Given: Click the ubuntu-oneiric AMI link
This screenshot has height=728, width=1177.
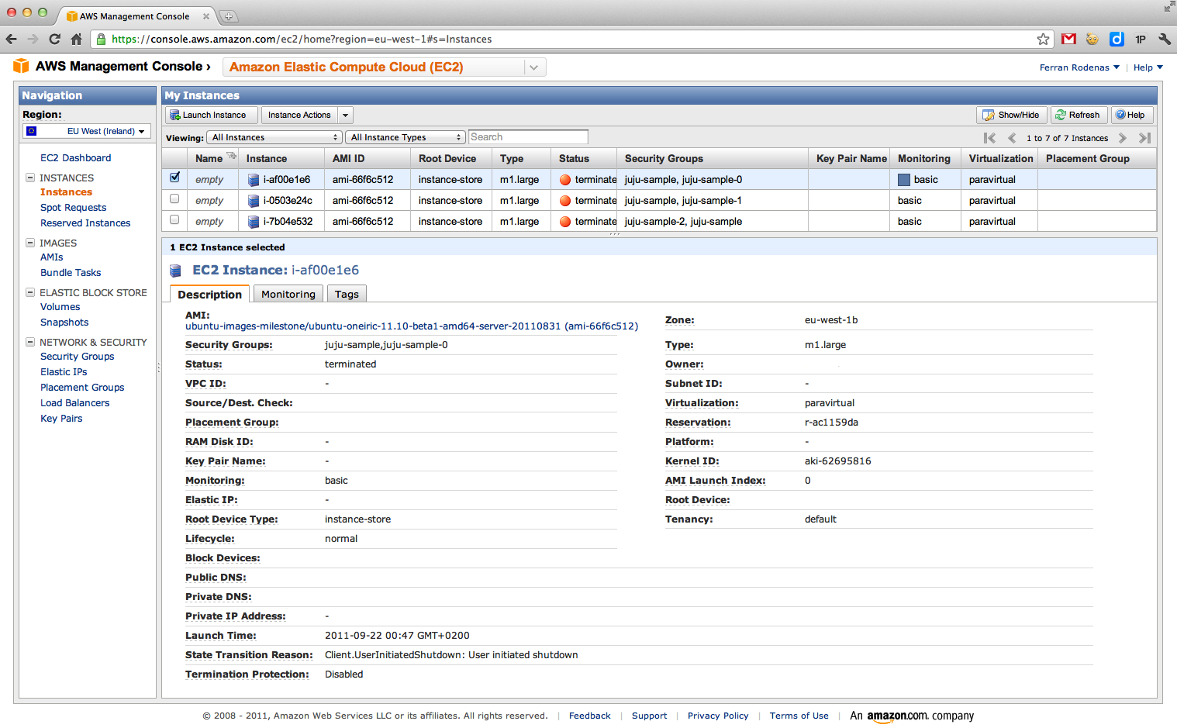Looking at the screenshot, I should (x=412, y=326).
